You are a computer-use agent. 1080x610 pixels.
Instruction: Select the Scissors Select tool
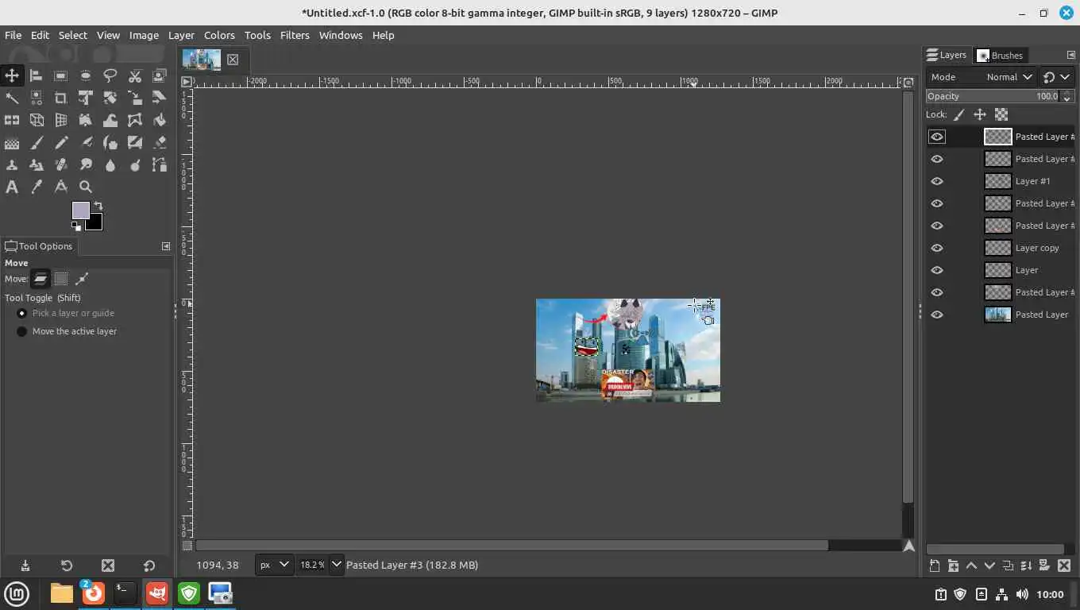coord(134,75)
